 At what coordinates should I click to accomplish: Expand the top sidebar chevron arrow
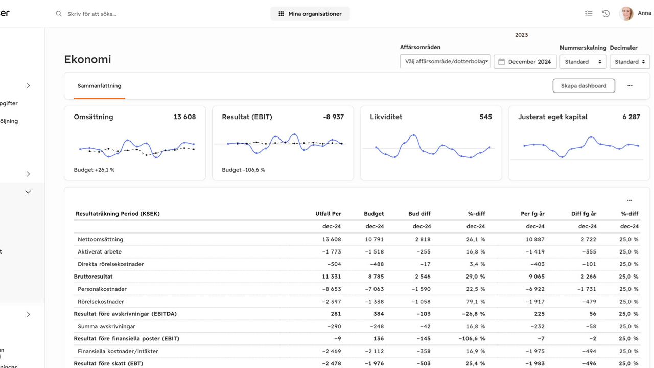[x=28, y=85]
